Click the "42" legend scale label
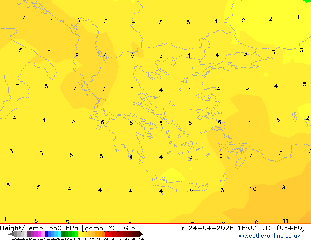The height and width of the screenshot is (240, 311). pos(128,239)
